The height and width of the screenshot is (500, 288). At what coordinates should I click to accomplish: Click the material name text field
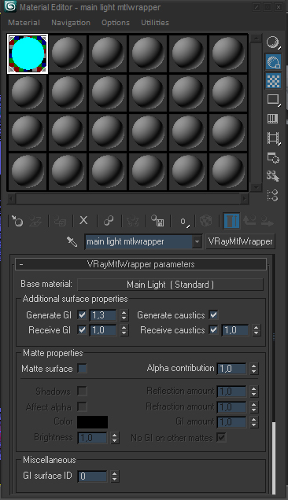coord(138,241)
